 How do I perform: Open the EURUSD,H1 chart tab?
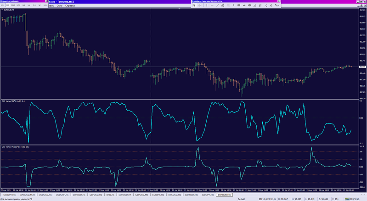pos(79,195)
